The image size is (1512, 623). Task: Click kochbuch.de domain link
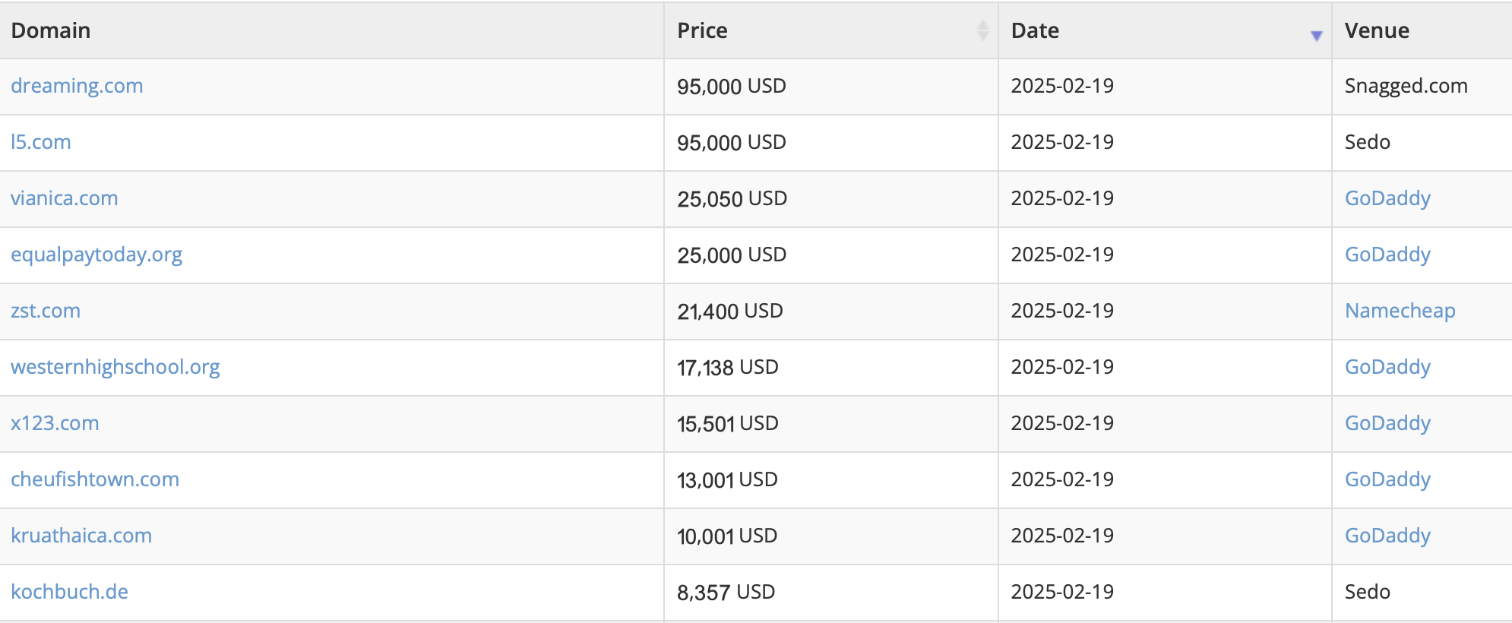coord(69,592)
